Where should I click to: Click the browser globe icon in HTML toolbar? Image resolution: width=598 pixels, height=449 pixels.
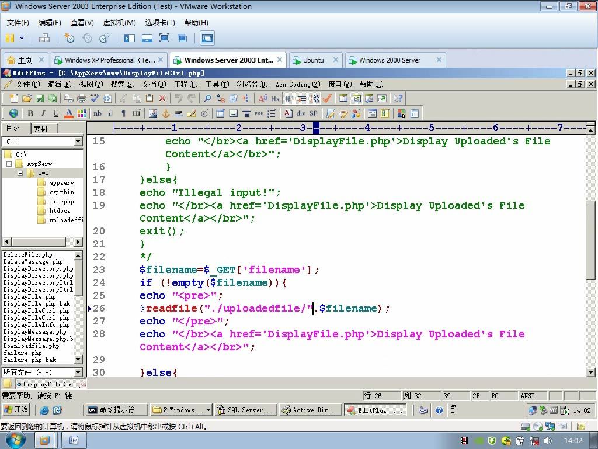[x=13, y=113]
